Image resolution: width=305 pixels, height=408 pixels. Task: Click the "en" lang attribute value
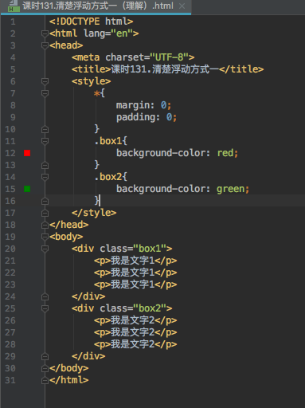tap(122, 33)
